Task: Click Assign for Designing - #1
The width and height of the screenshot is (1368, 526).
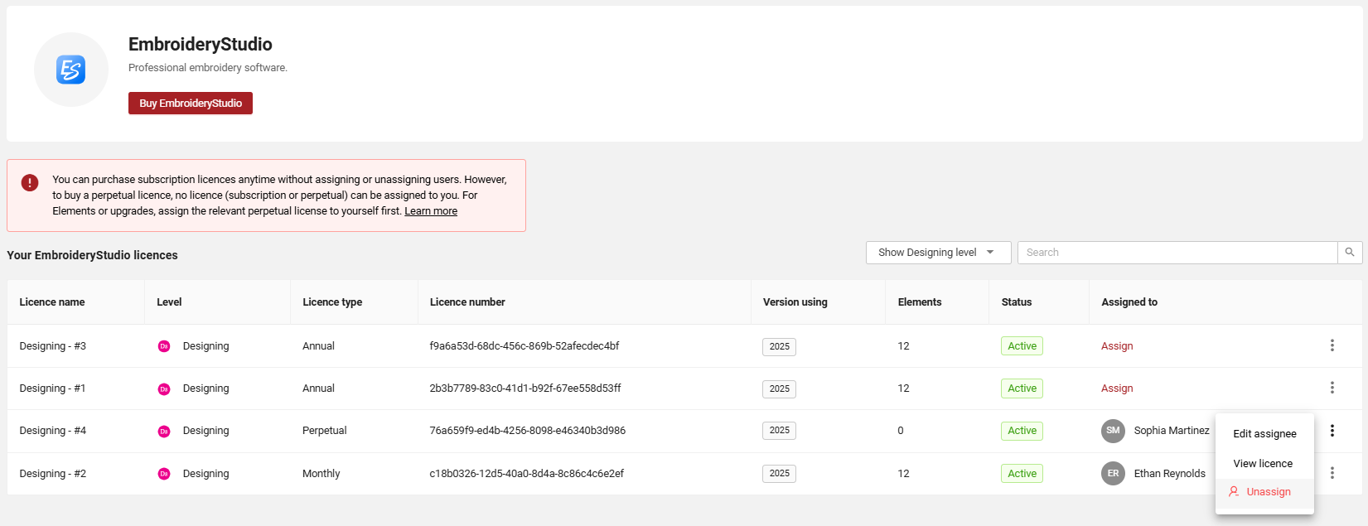Action: [x=1117, y=388]
